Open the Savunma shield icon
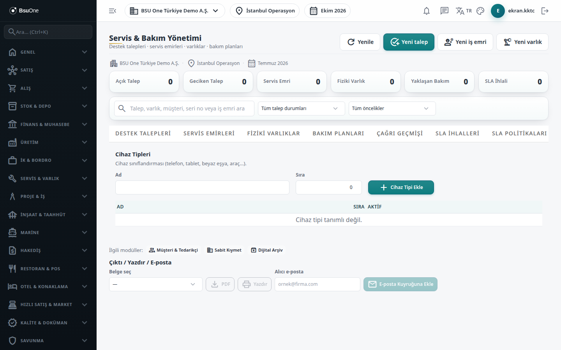Screen dimensions: 561x350 12,341
